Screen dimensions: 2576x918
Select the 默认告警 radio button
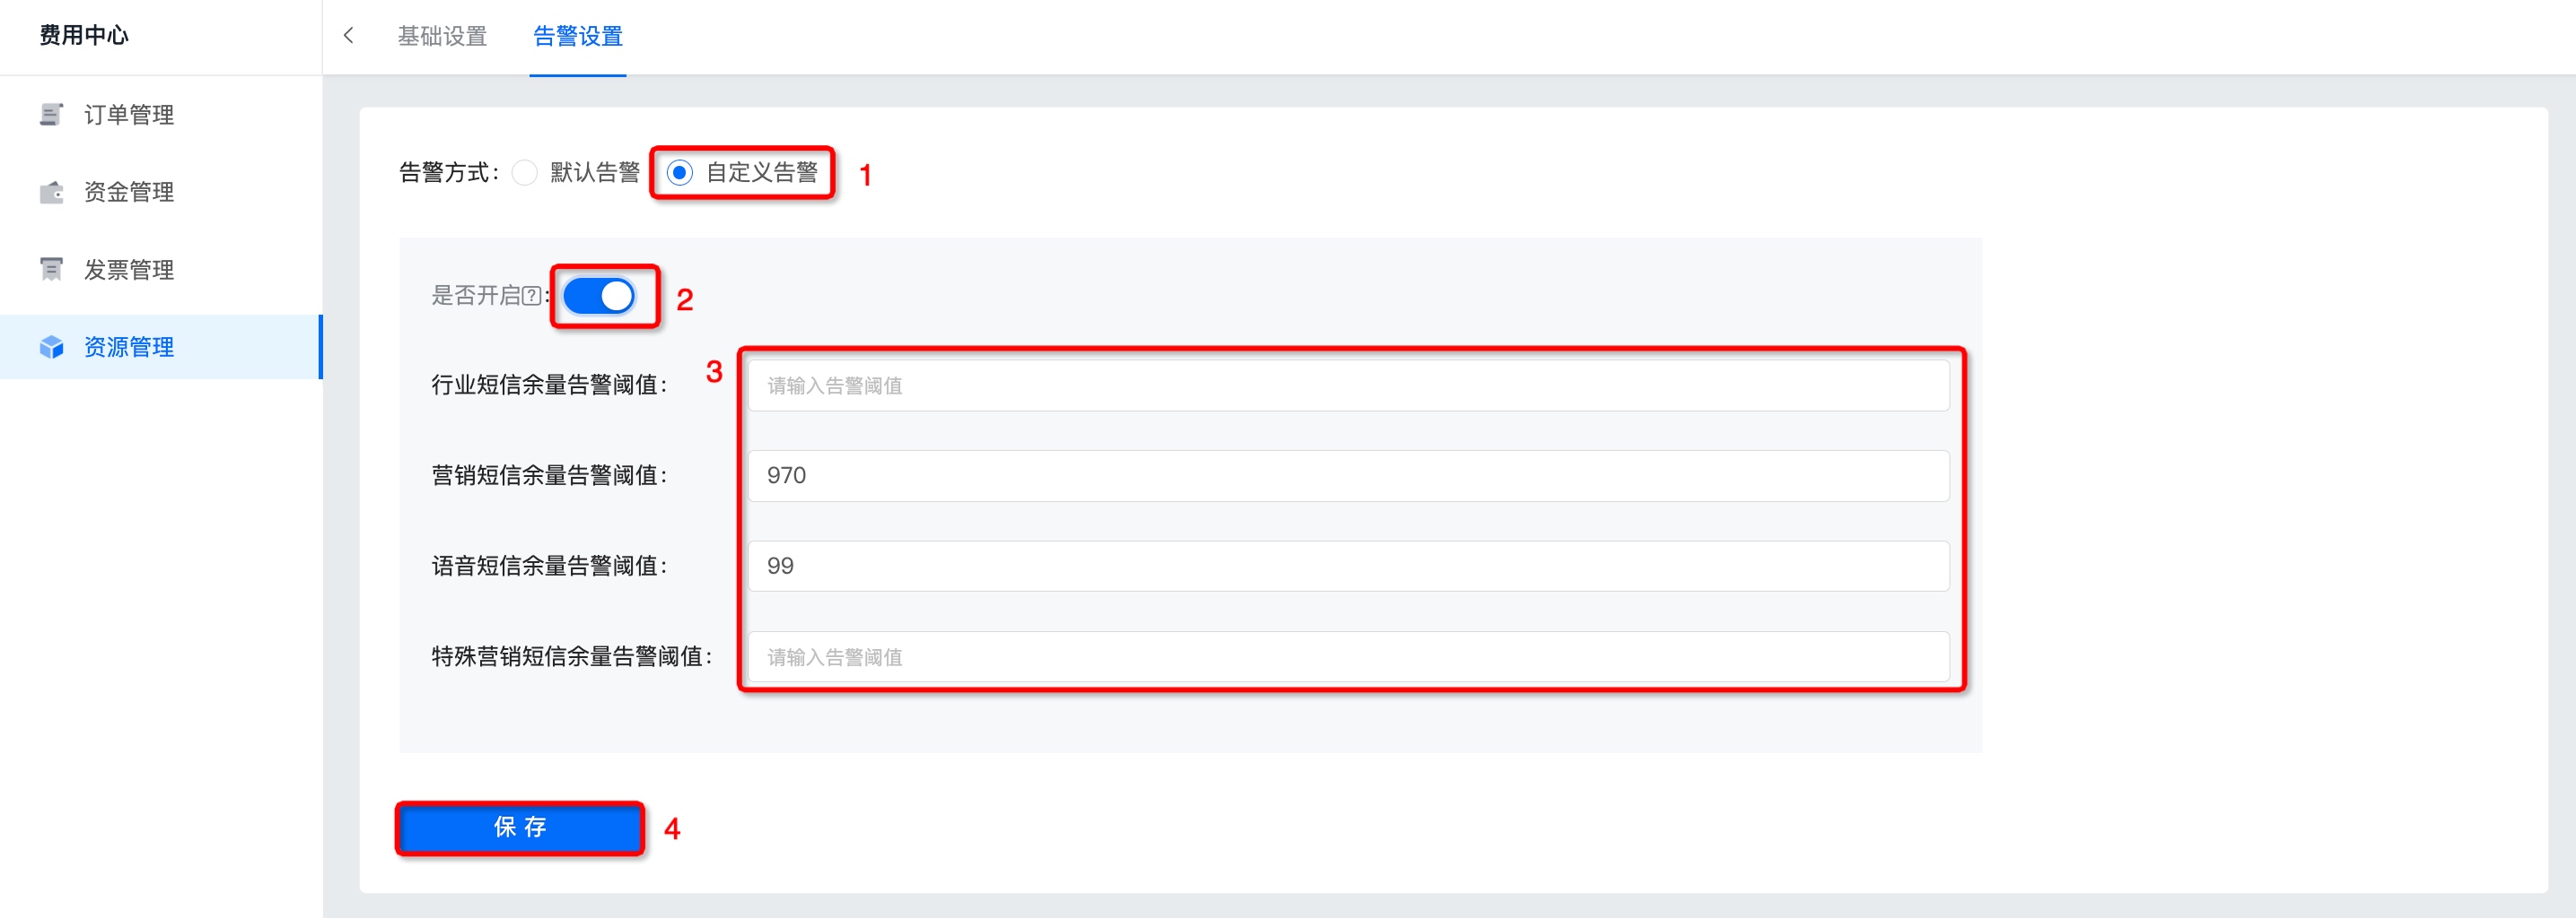point(525,173)
